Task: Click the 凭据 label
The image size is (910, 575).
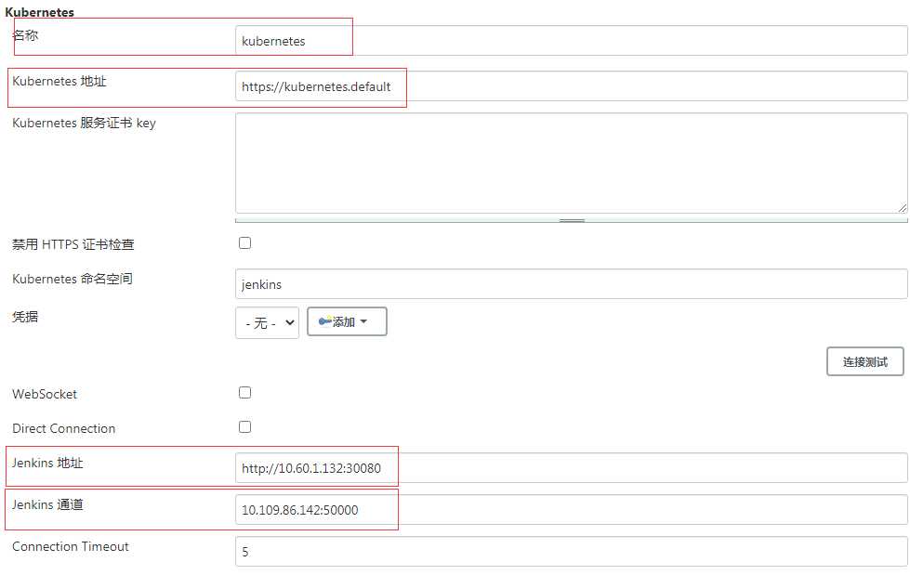Action: 25,317
